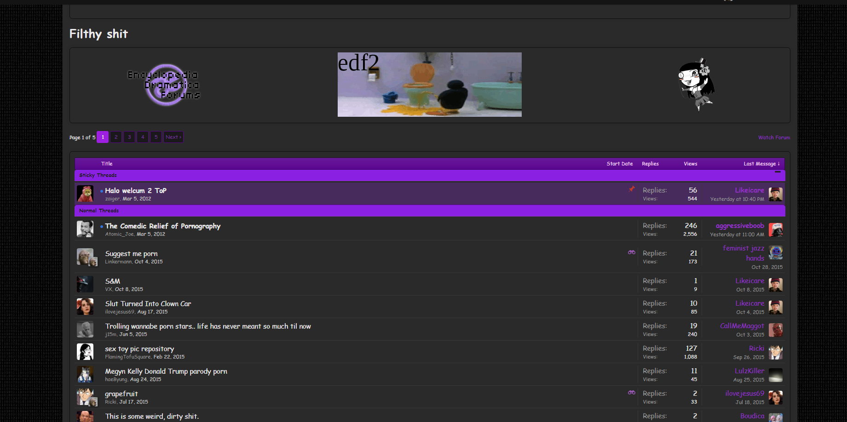Click last poster name LulzKiller

749,371
